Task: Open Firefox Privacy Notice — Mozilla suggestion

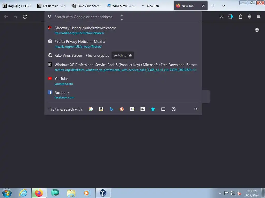Action: point(123,44)
